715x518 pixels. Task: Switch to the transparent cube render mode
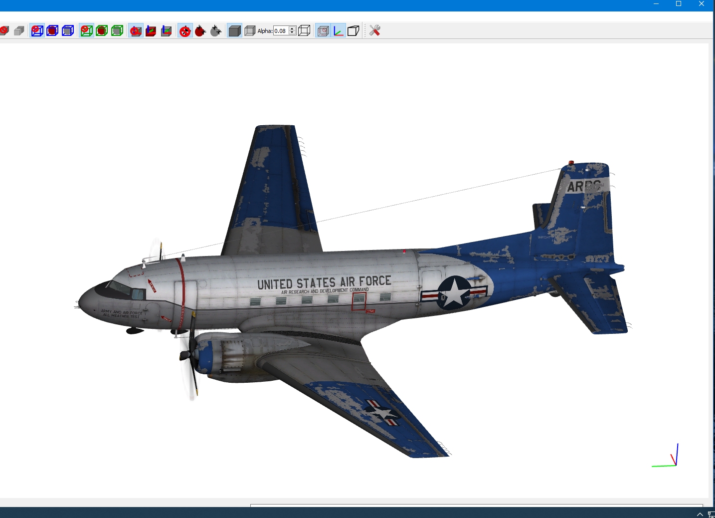[250, 31]
